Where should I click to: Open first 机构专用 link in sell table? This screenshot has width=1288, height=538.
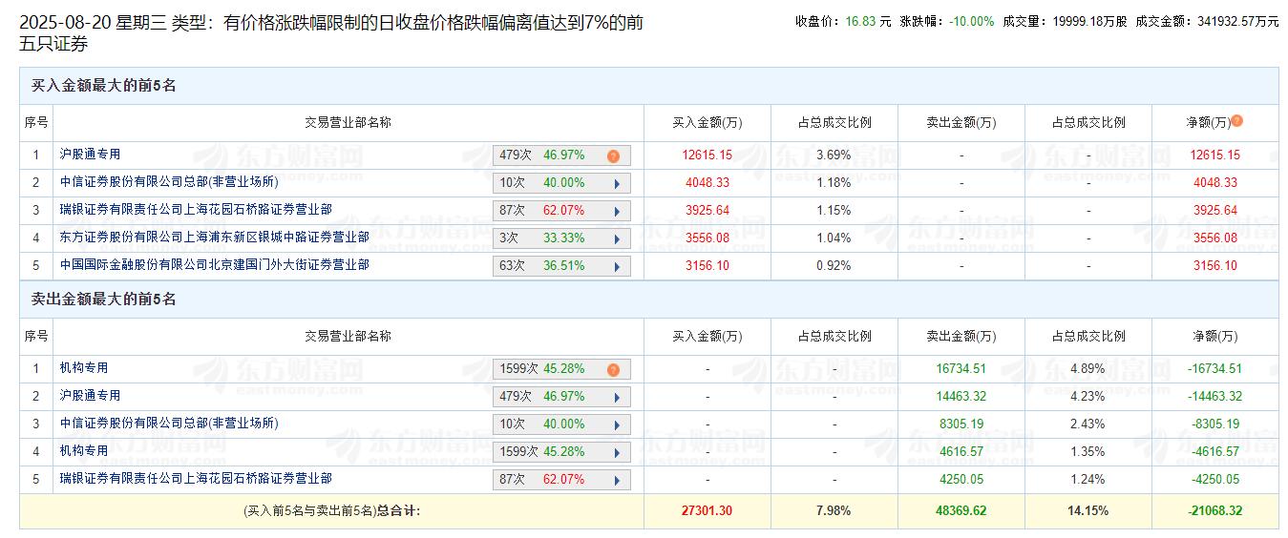pyautogui.click(x=83, y=368)
